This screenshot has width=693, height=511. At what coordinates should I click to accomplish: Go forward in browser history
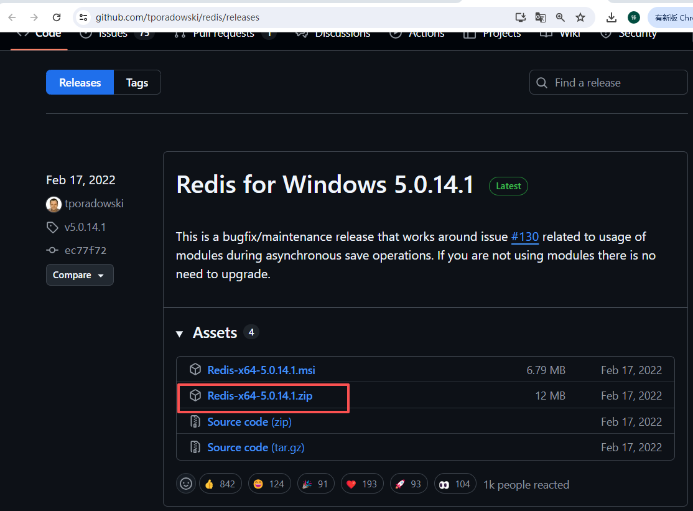[x=34, y=17]
